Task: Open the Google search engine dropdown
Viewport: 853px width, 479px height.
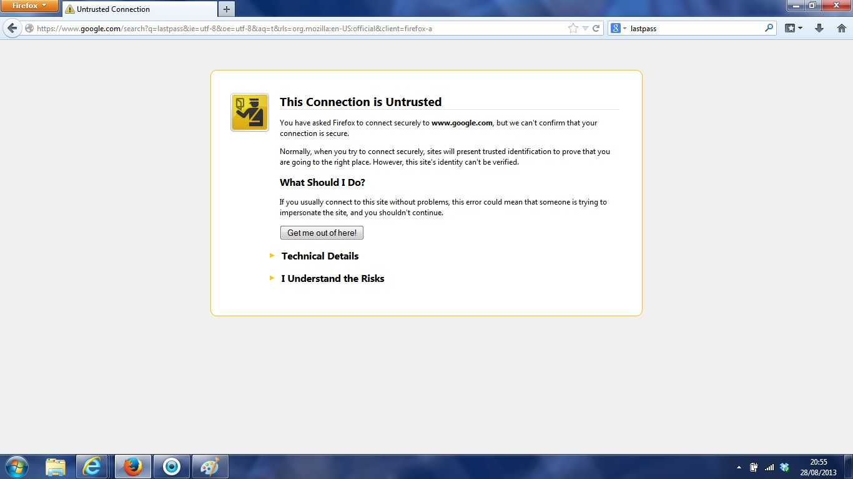Action: point(618,28)
